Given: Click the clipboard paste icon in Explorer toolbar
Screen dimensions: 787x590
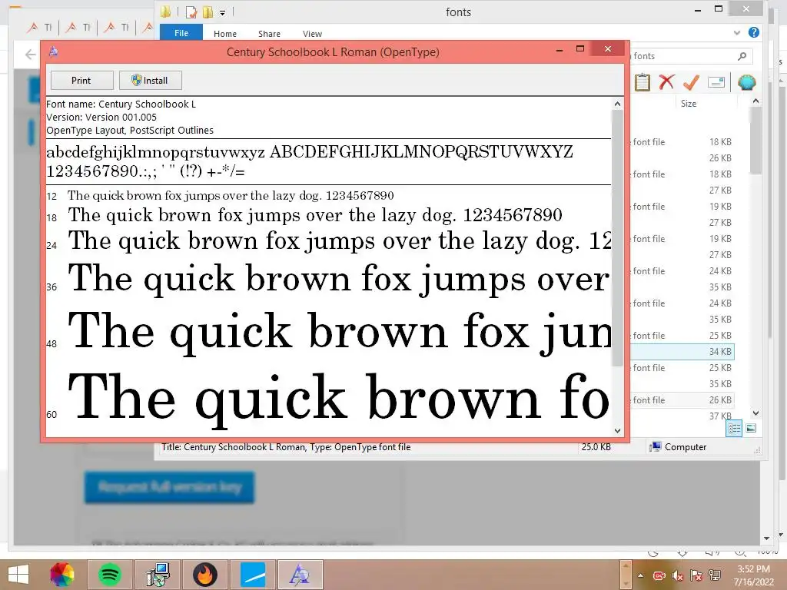Looking at the screenshot, I should pos(642,82).
